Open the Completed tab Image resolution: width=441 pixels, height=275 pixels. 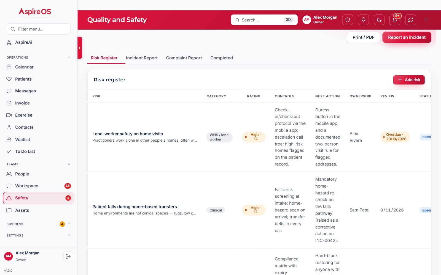click(x=222, y=58)
